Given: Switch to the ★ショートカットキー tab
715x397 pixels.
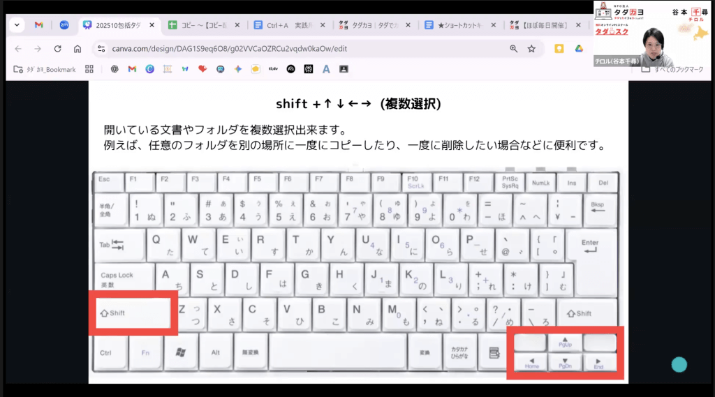Looking at the screenshot, I should pos(457,25).
